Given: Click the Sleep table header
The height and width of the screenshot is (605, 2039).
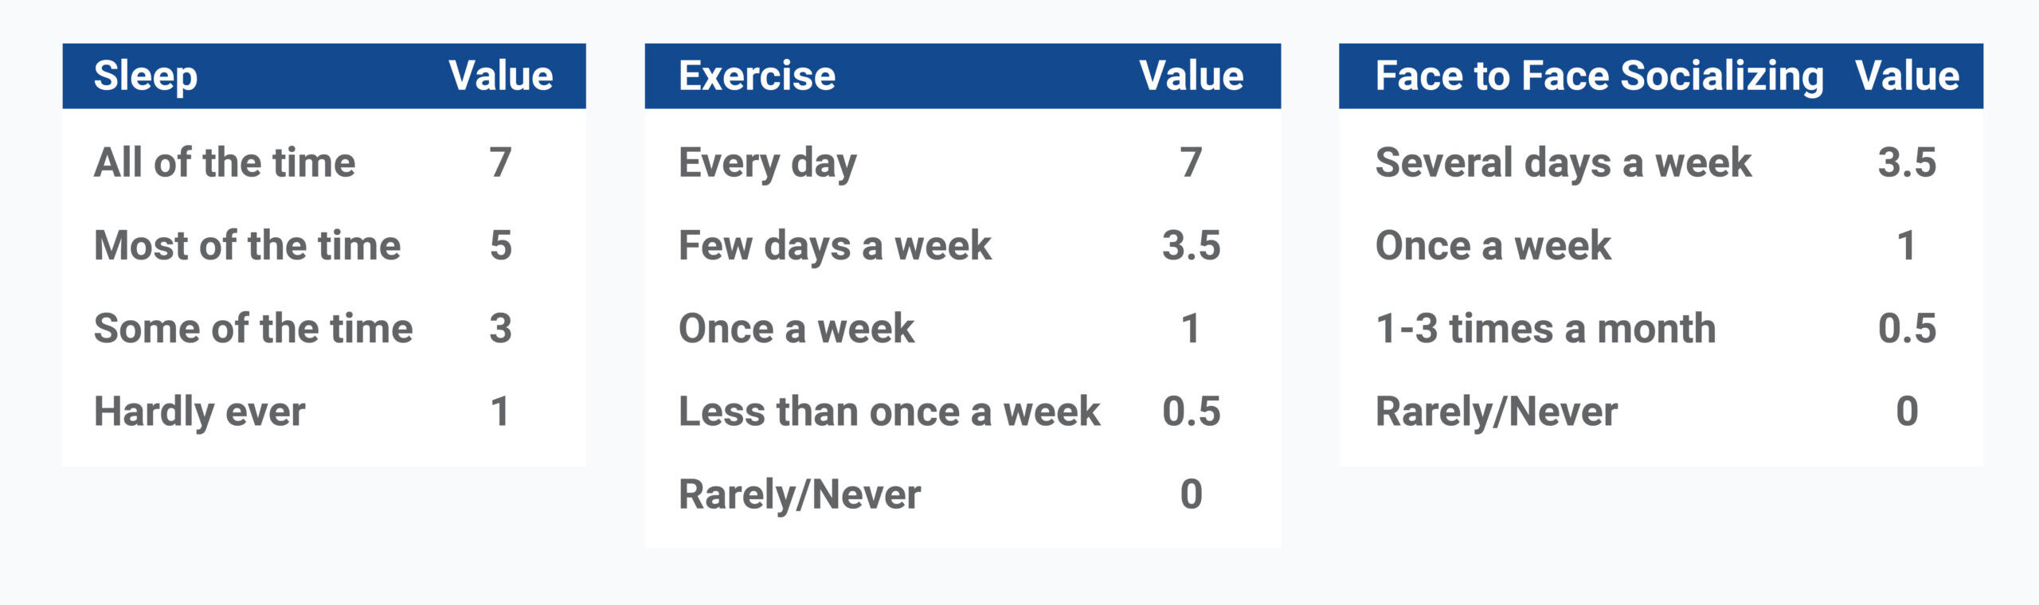Looking at the screenshot, I should point(146,76).
